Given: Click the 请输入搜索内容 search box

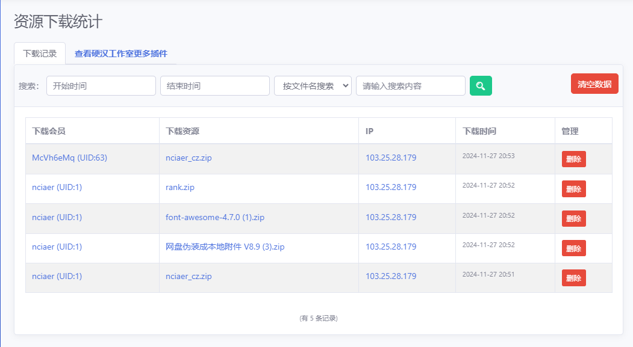Looking at the screenshot, I should click(411, 86).
